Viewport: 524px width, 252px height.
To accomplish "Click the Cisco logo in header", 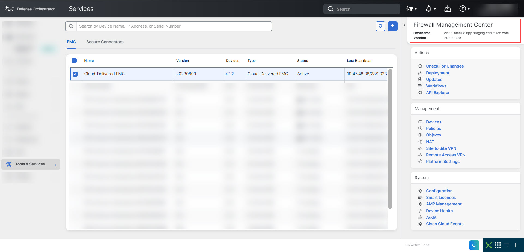I will click(x=9, y=9).
